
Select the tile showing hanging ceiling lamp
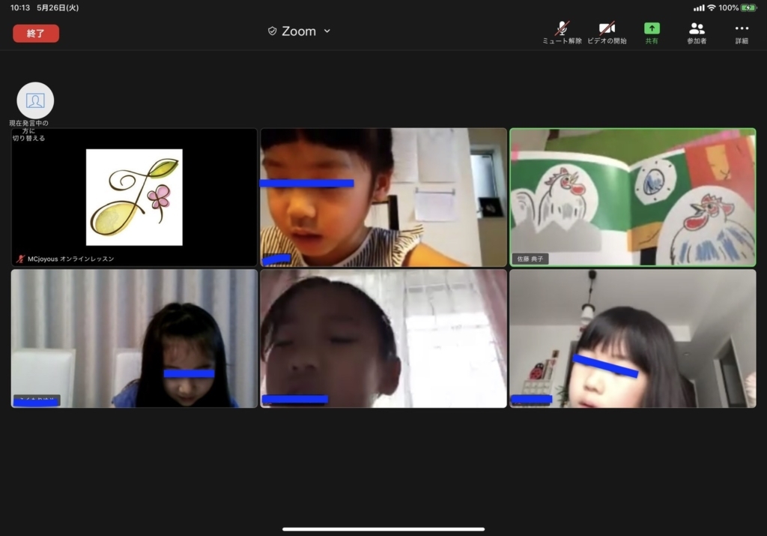632,338
